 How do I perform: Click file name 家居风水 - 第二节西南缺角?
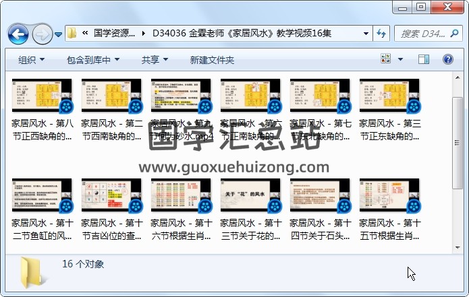pos(111,130)
